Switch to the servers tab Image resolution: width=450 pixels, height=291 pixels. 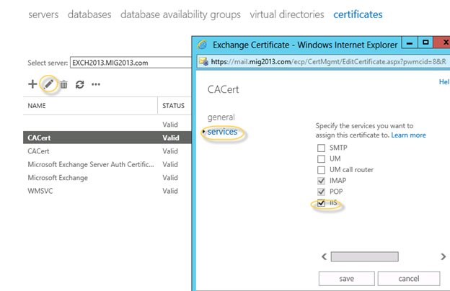click(43, 14)
